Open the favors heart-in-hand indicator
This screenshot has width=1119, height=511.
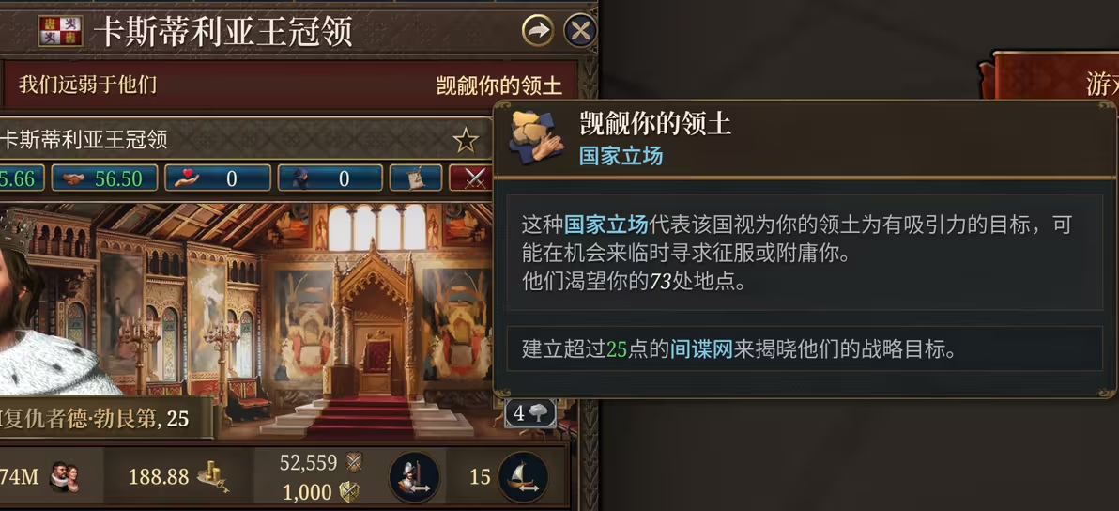[x=218, y=178]
